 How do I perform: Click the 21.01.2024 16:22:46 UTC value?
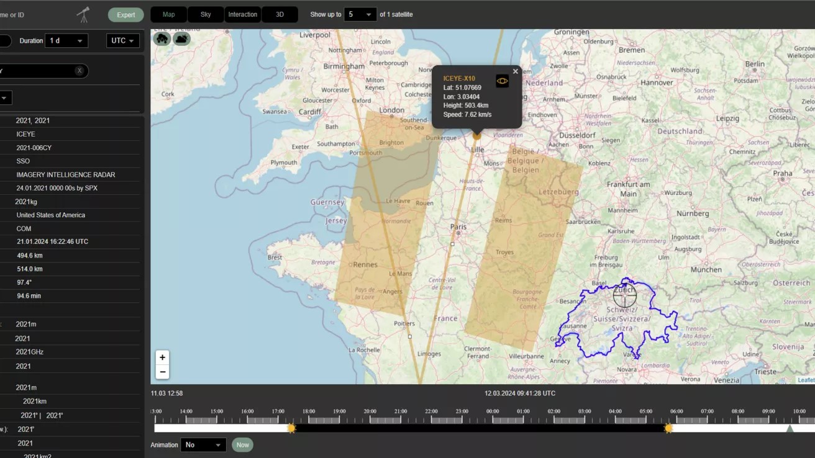(52, 241)
